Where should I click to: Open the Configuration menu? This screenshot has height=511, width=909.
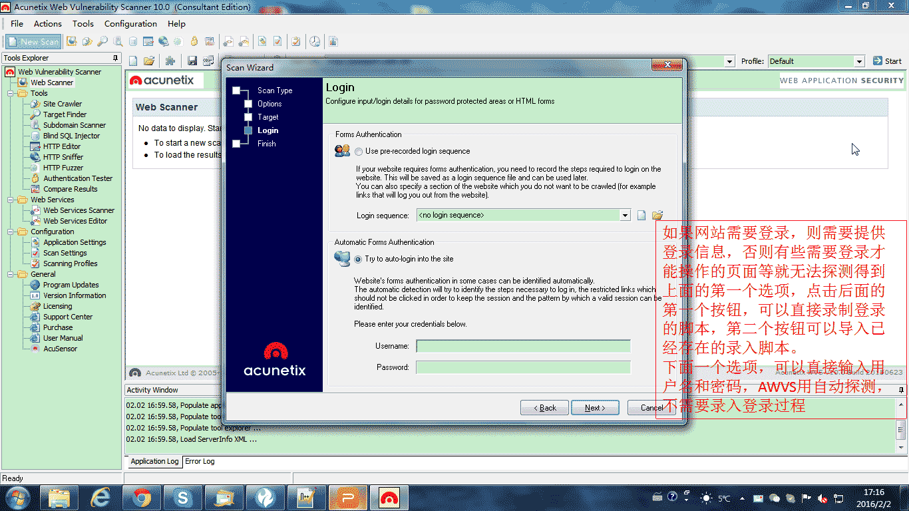pyautogui.click(x=130, y=23)
